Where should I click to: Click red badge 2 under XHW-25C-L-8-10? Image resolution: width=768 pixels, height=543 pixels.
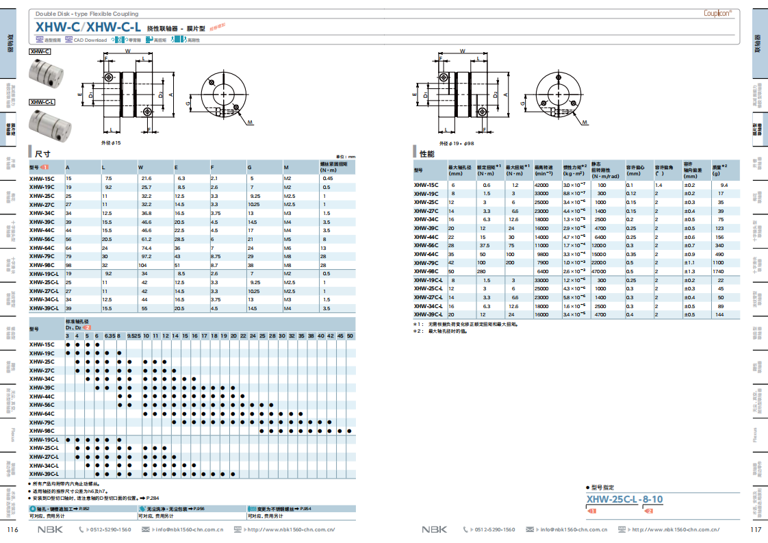tap(648, 511)
